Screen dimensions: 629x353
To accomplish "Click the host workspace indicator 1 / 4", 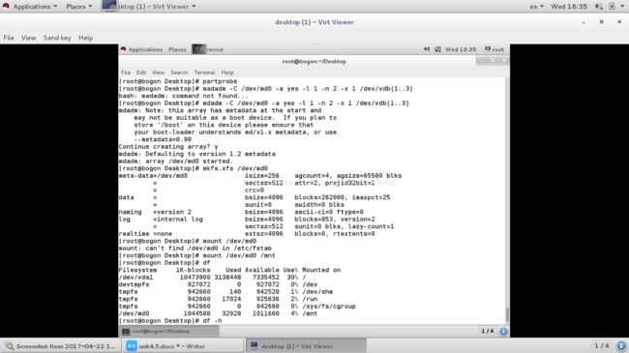I will click(x=601, y=345).
